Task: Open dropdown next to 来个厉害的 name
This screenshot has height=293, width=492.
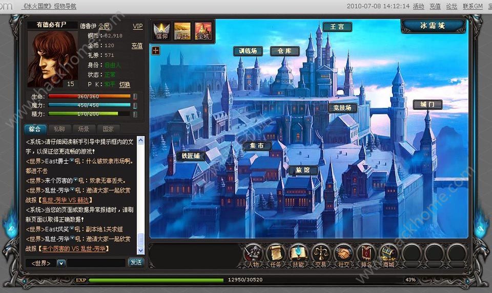Action: [76, 181]
